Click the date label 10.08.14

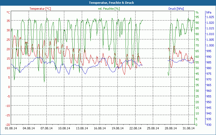[x=64, y=128]
